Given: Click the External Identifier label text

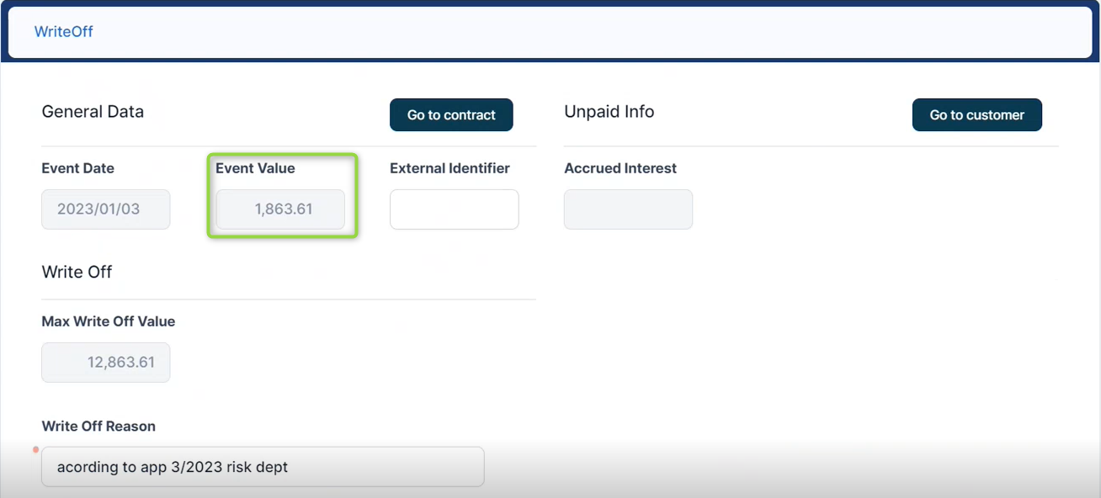Looking at the screenshot, I should point(449,168).
